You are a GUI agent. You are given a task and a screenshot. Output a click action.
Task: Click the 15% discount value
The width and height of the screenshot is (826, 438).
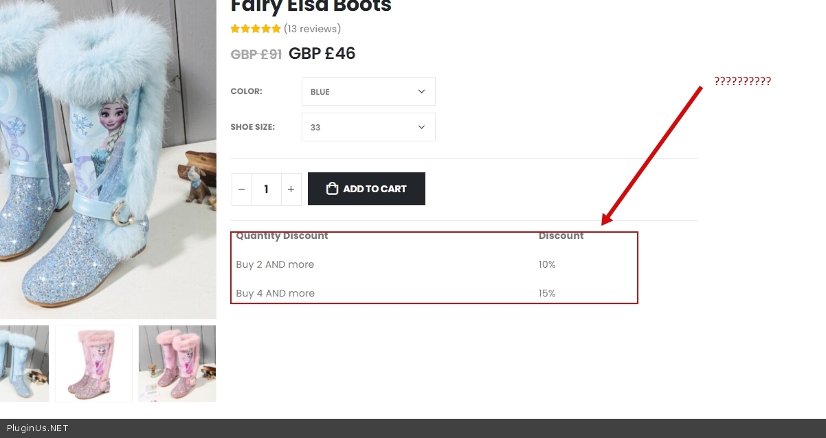point(547,293)
